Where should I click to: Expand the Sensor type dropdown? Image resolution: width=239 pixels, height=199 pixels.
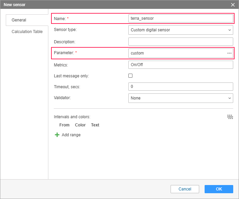(180, 30)
